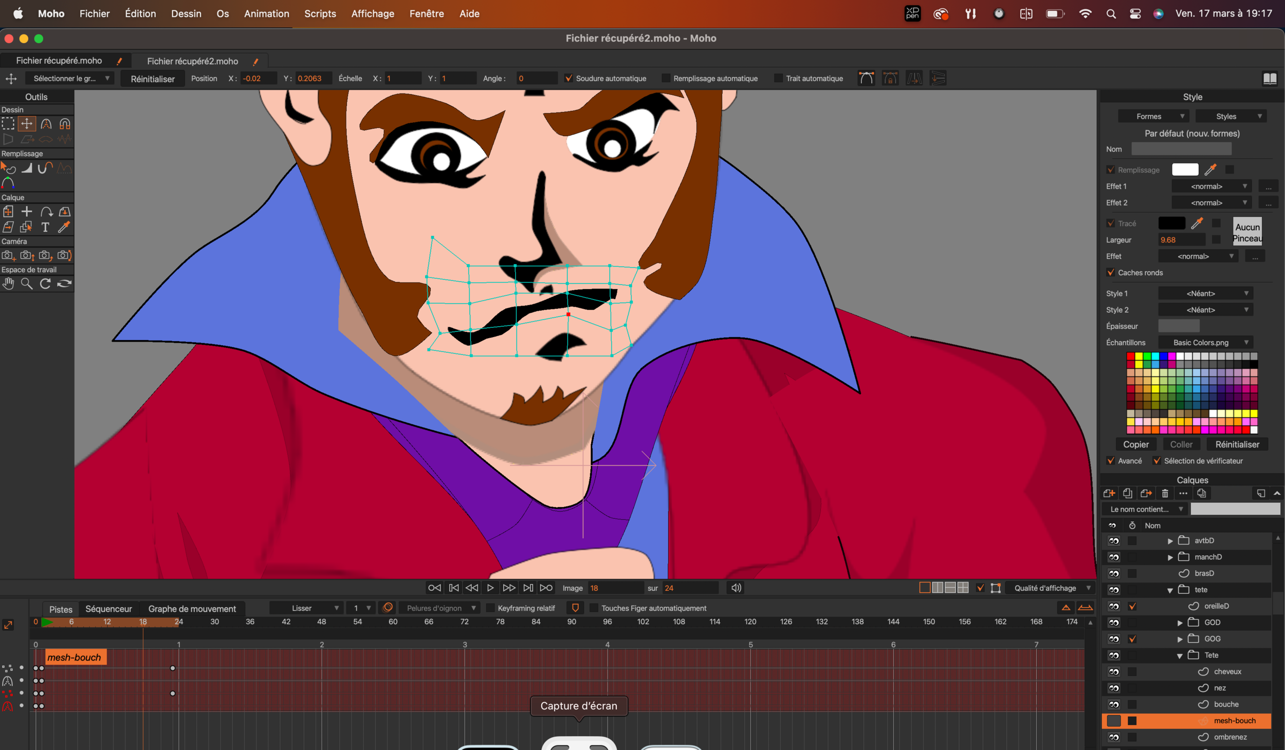Click the white Remplissage color swatch

point(1185,170)
